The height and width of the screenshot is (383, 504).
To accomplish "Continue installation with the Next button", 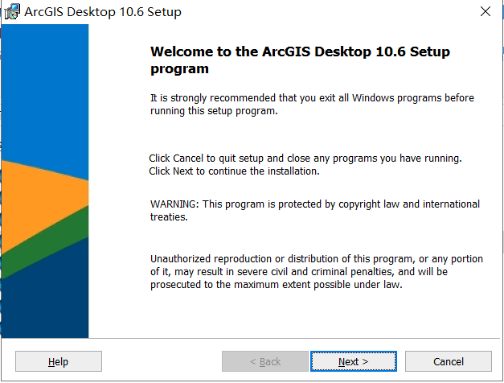I will 353,361.
